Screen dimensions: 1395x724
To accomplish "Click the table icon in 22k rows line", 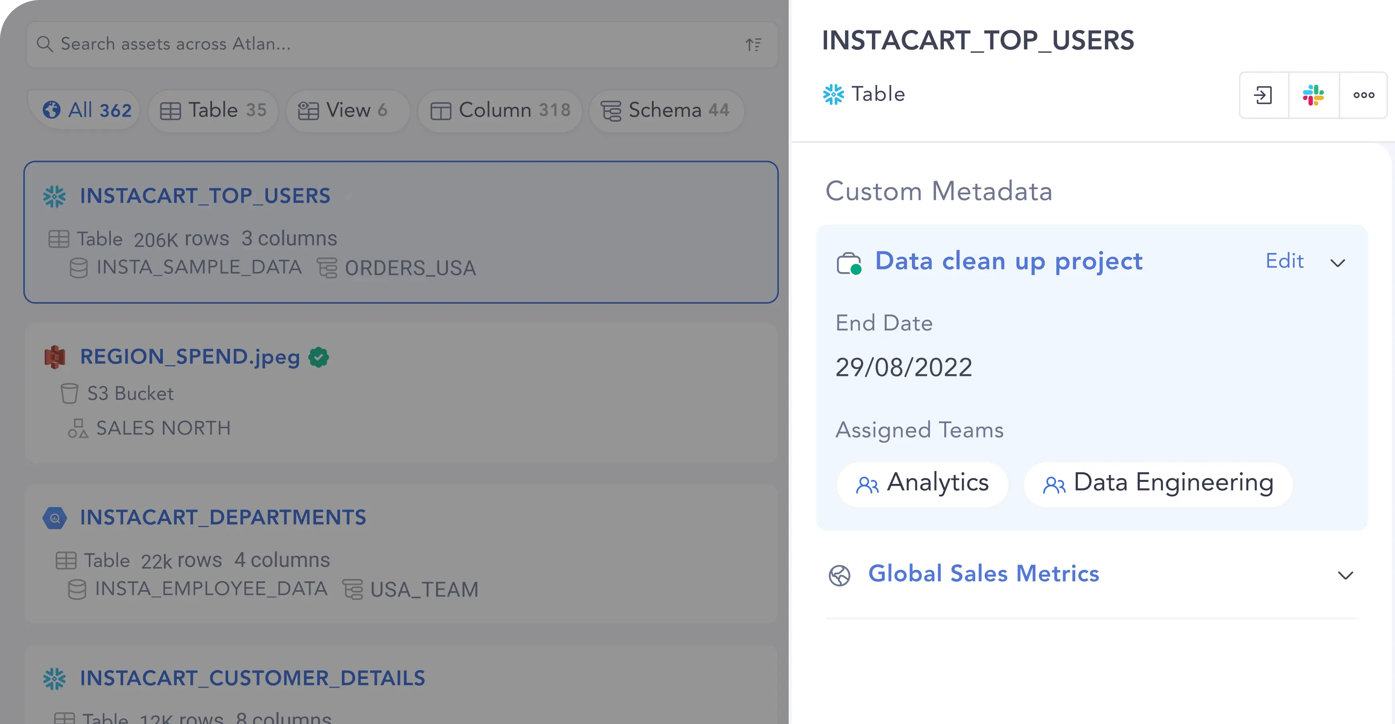I will 66,561.
